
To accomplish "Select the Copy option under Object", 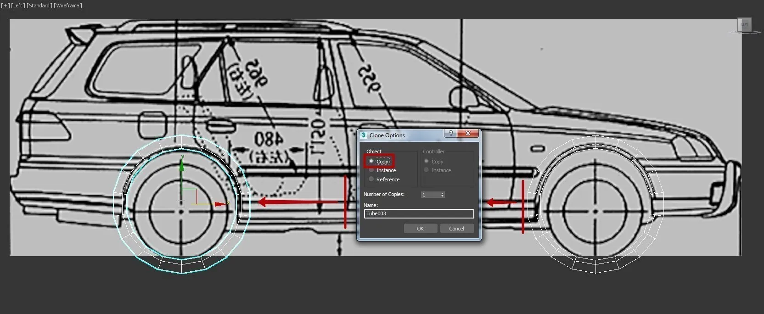I will point(371,161).
